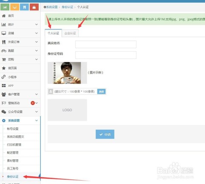Screen dimensions: 205x184
Task: Expand the 店铺 menu chevron
Action: tap(37, 33)
